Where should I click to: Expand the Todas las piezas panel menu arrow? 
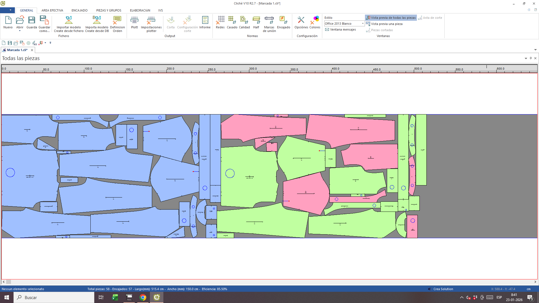tap(526, 58)
